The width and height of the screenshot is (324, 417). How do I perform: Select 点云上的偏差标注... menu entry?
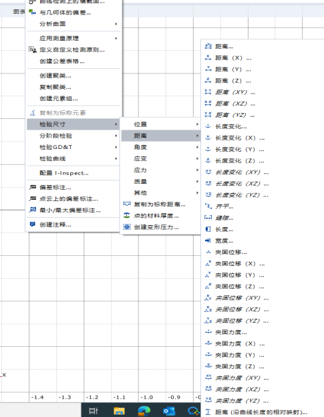[73, 199]
